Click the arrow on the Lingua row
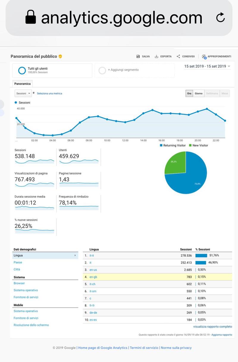Viewport: 238px width, 362px height. tap(75, 256)
